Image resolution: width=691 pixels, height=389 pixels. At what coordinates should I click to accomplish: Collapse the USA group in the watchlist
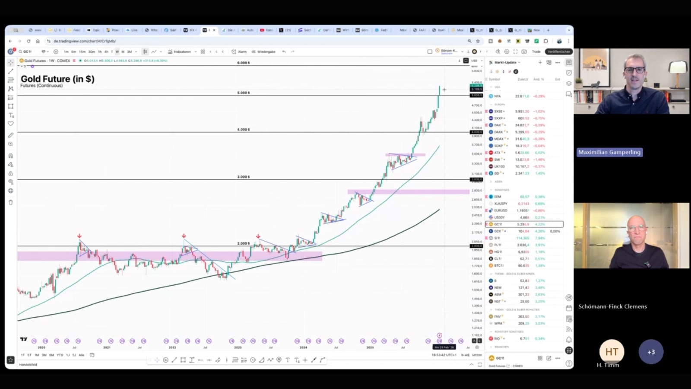[x=491, y=87]
